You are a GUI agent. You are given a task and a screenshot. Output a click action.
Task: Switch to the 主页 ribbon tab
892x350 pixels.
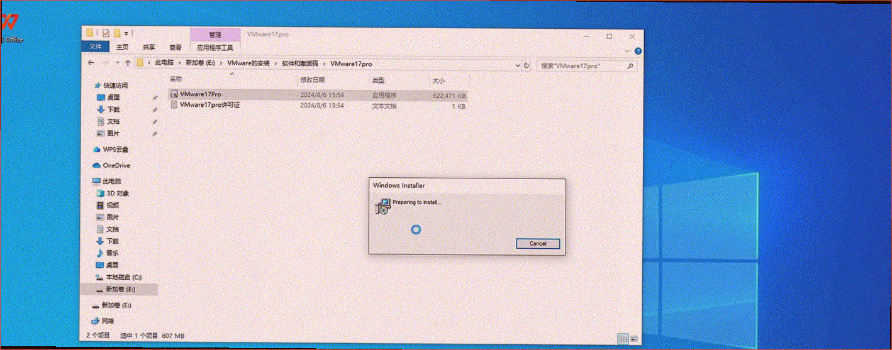tap(122, 47)
